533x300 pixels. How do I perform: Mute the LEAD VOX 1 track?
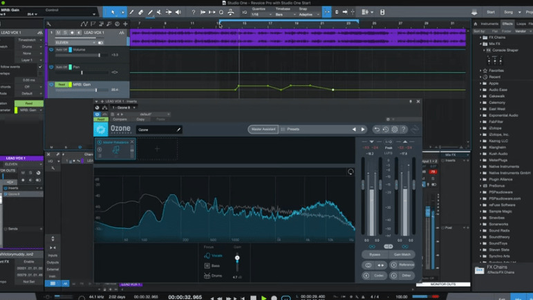59,32
